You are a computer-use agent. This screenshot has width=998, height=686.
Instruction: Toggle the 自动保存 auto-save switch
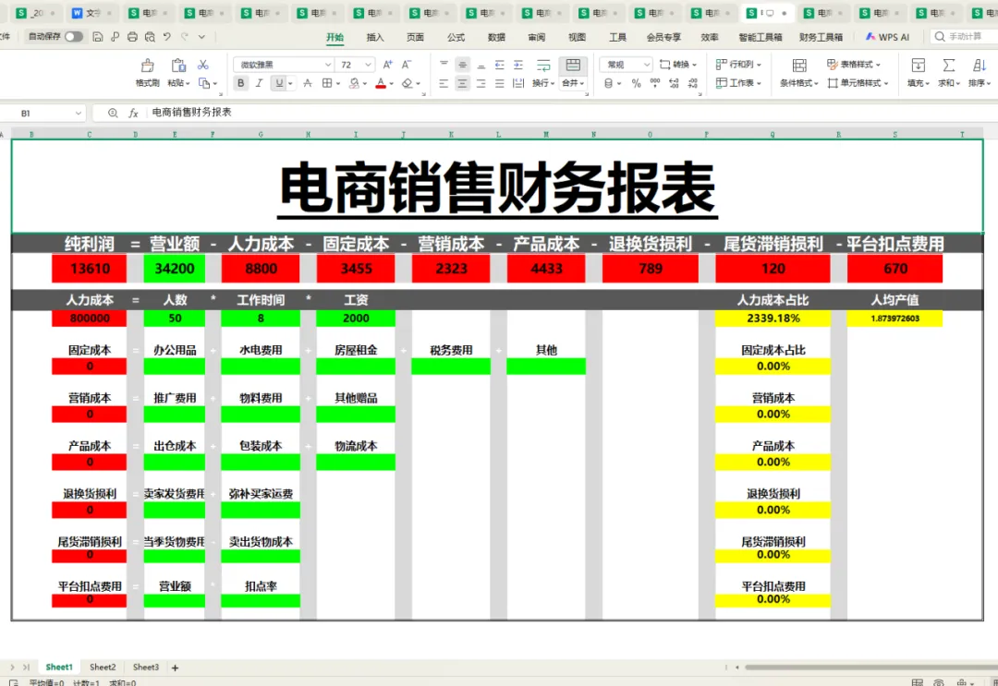74,37
